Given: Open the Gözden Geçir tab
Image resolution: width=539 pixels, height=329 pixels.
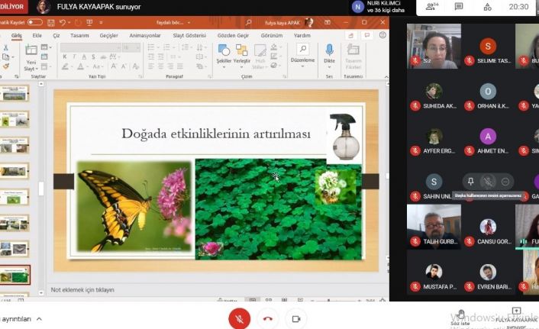Looking at the screenshot, I should pyautogui.click(x=233, y=35).
